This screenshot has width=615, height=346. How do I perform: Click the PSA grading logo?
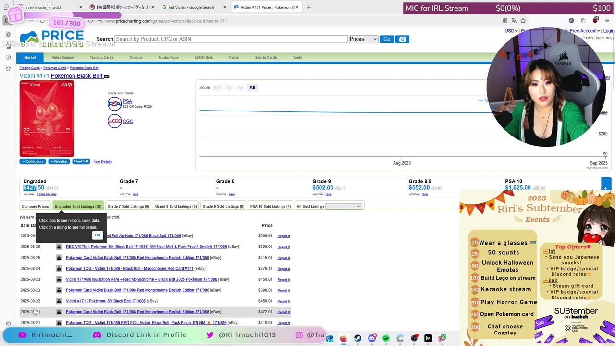pyautogui.click(x=114, y=103)
